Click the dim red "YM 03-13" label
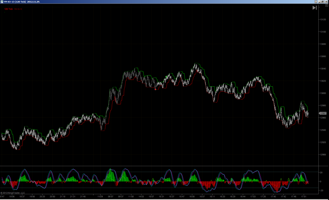Viewport: 329px width, 200px height. [18, 9]
